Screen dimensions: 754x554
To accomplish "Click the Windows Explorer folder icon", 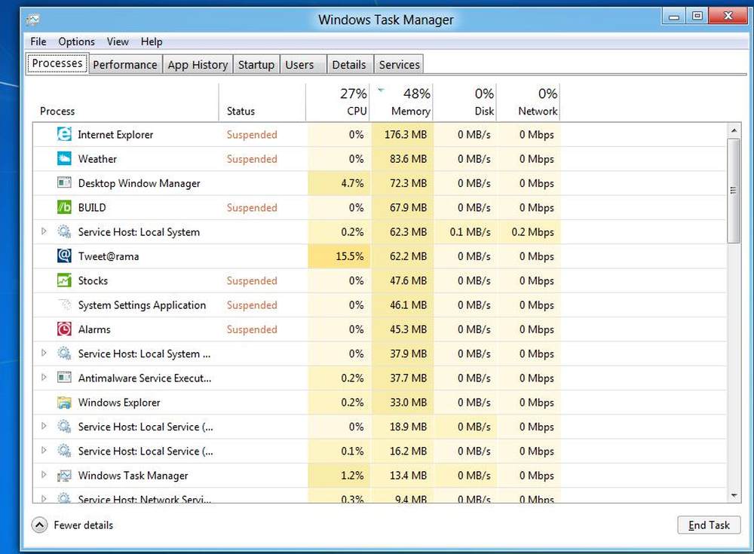I will click(x=64, y=402).
